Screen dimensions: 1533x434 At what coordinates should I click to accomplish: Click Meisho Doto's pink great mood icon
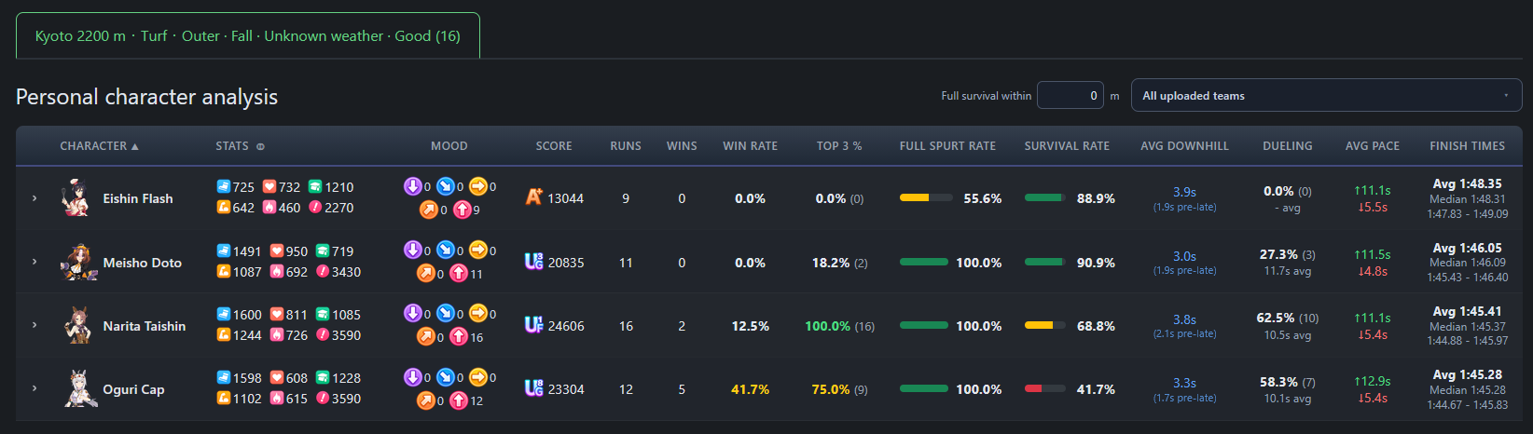coord(459,273)
